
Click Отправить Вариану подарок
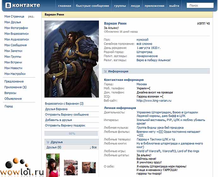point(65,125)
